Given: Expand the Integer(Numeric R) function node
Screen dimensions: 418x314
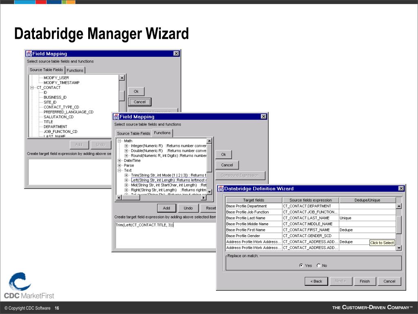Looking at the screenshot, I should point(127,146).
